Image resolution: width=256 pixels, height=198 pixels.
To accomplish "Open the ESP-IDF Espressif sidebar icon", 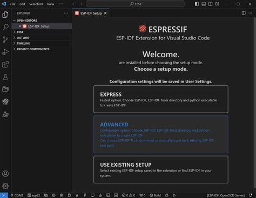I will tap(5, 101).
